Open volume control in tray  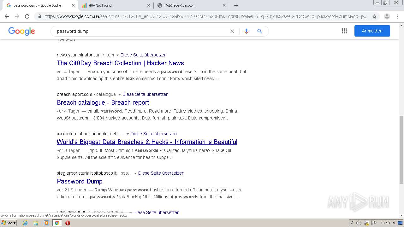click(359, 223)
